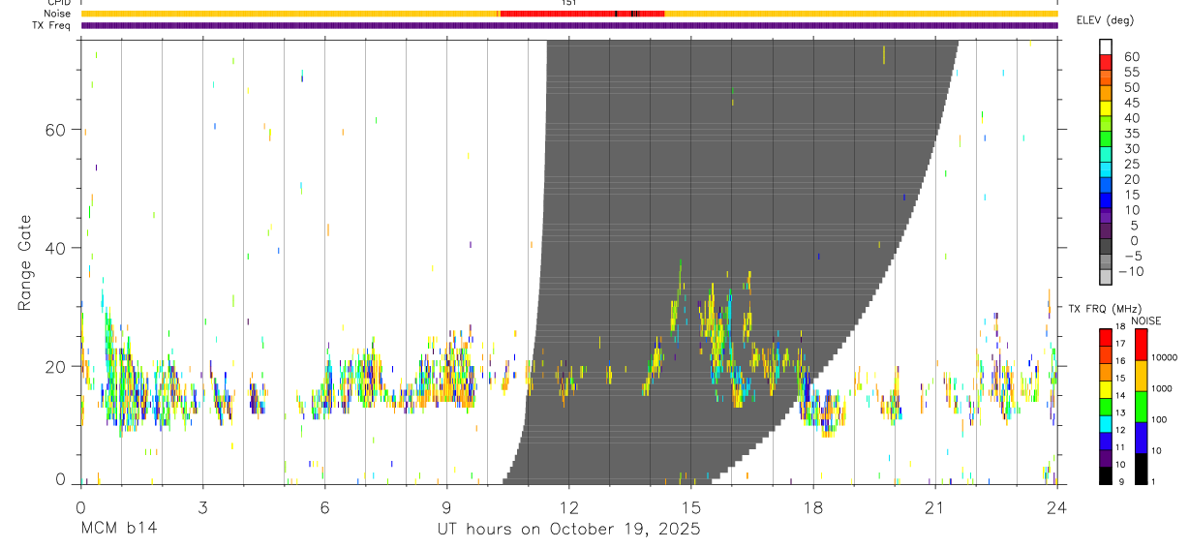The height and width of the screenshot is (549, 1189).
Task: Click NOISE colorbar label '1000'
Action: coord(1162,388)
